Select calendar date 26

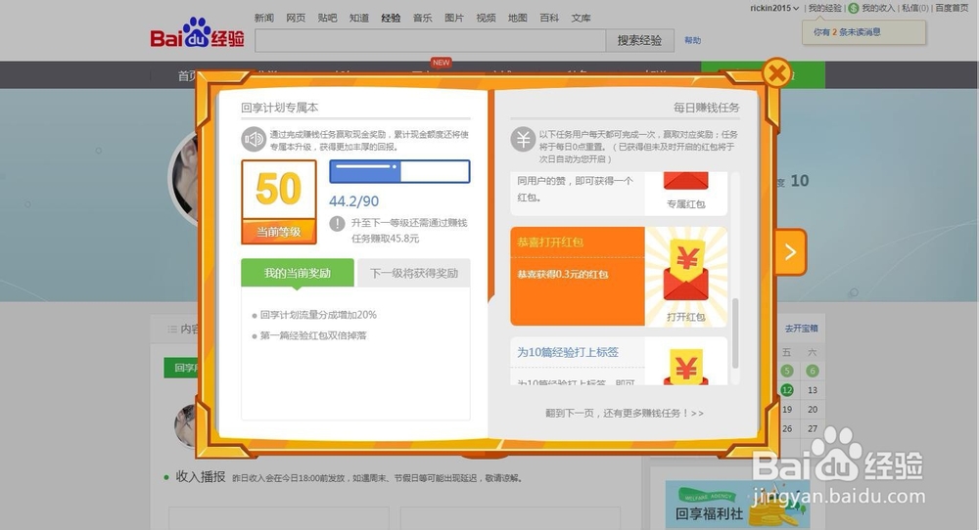787,429
